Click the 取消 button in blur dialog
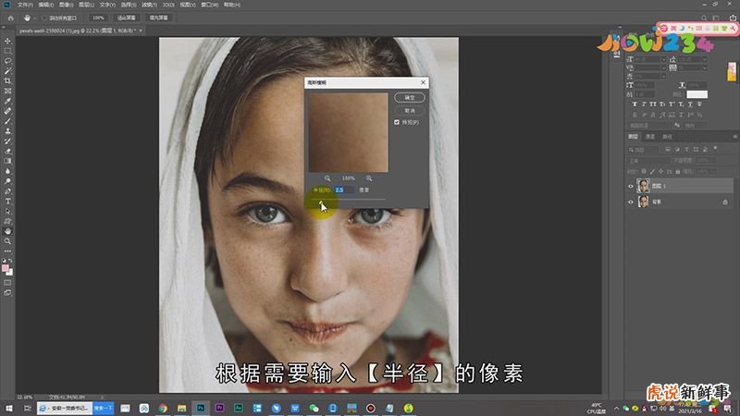Screen dimensions: 740x416 coord(408,110)
